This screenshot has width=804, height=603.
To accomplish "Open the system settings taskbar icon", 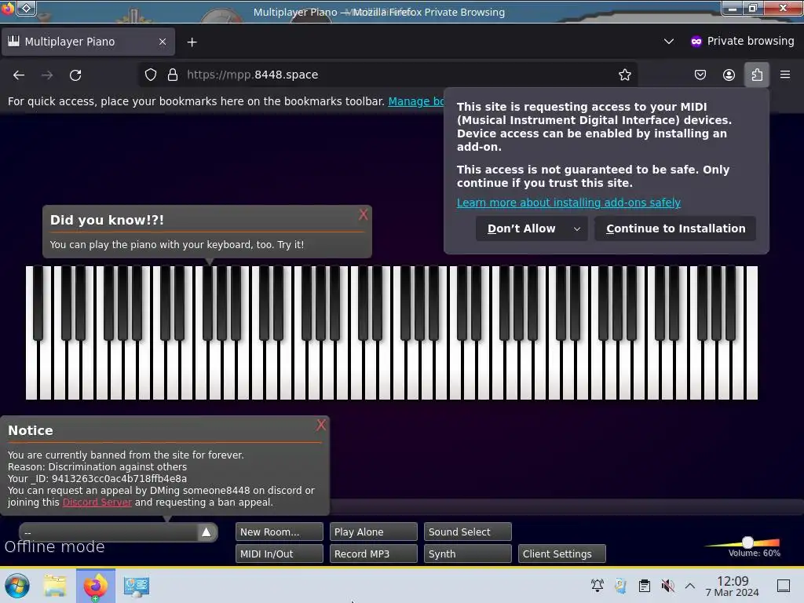I will [x=137, y=586].
